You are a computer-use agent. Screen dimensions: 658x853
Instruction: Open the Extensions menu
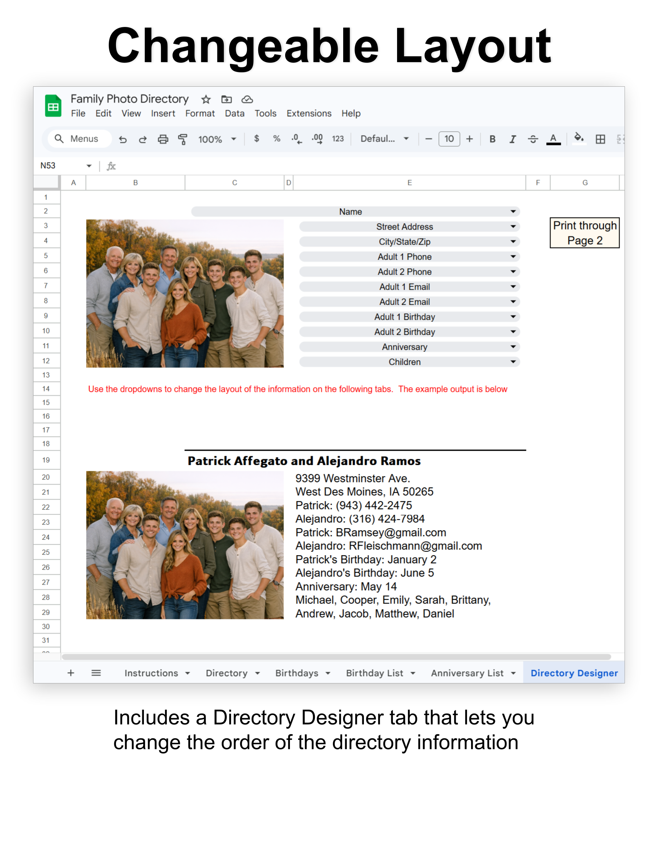[309, 113]
